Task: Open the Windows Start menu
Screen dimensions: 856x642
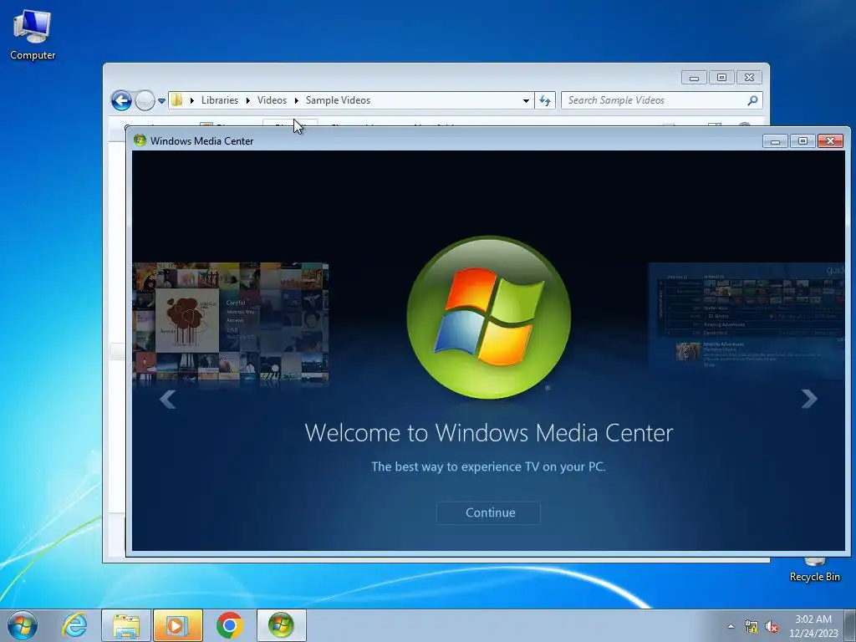Action: pyautogui.click(x=23, y=625)
